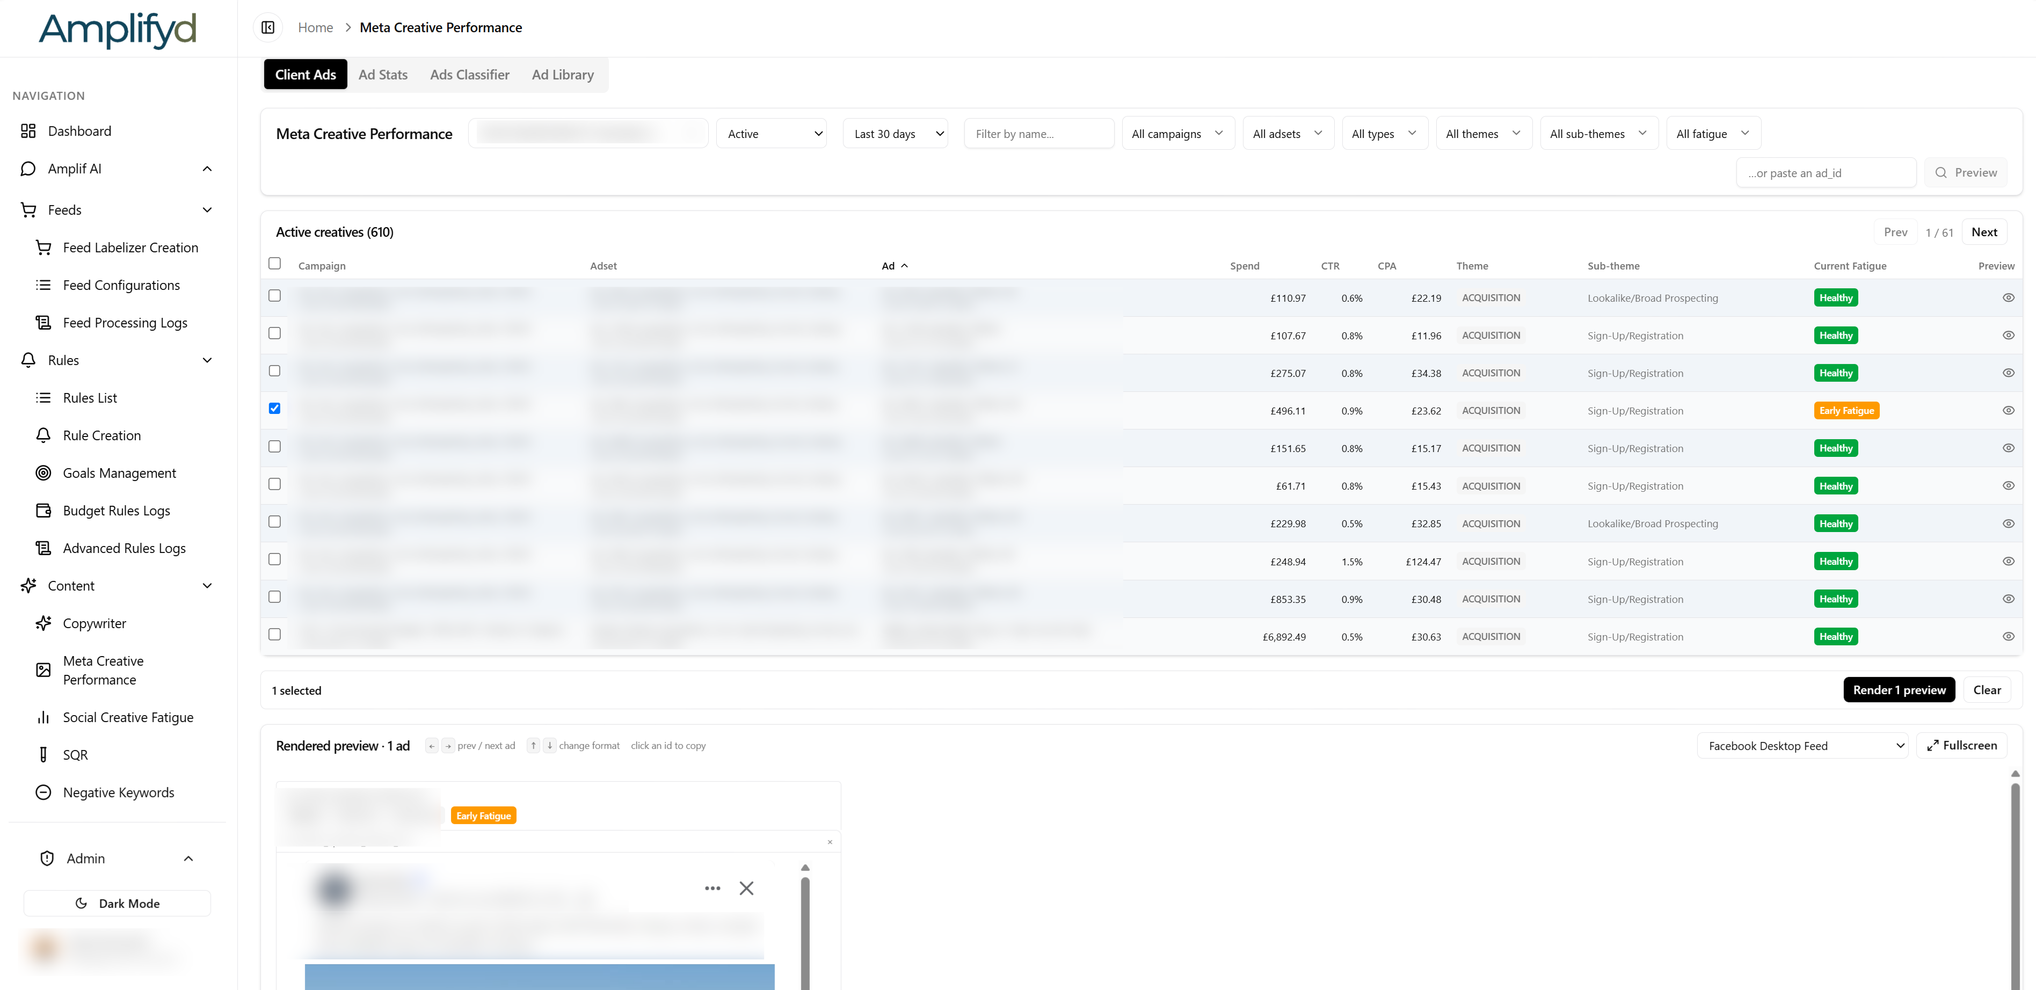
Task: Open Negative Keywords page
Action: click(119, 792)
